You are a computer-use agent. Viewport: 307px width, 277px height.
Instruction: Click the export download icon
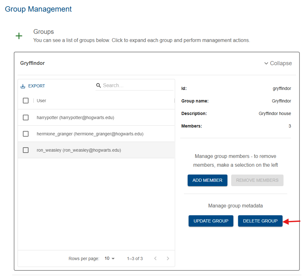pos(23,86)
